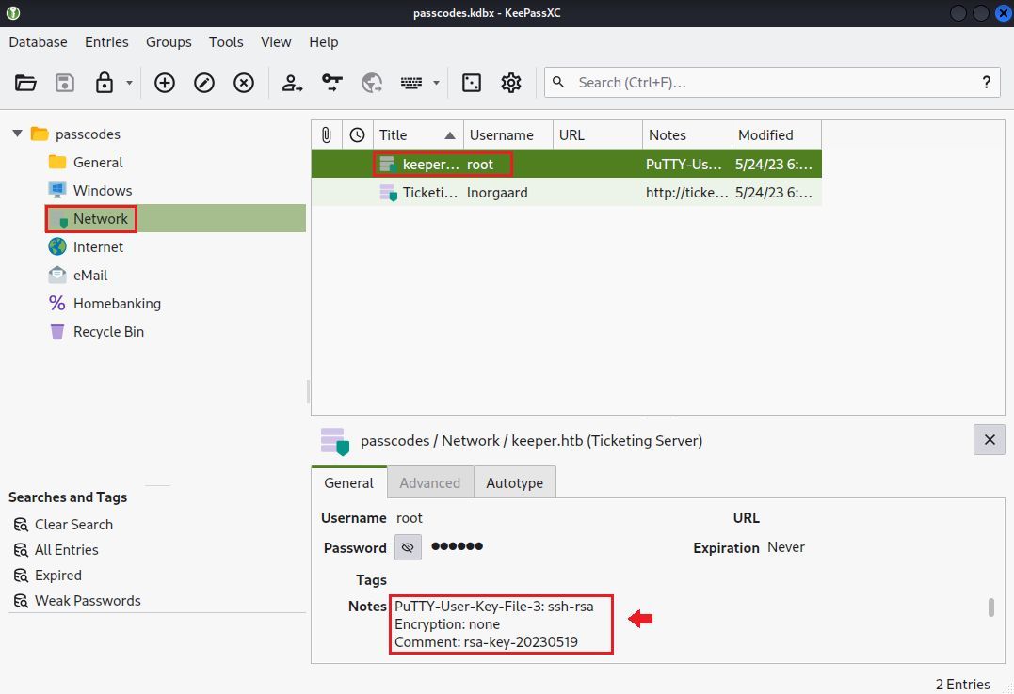Open settings gear icon

(511, 83)
